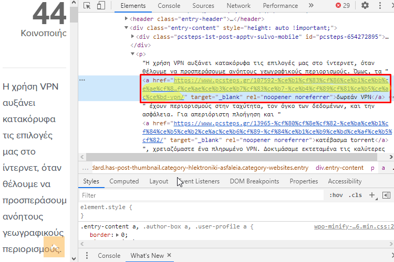The height and width of the screenshot is (262, 394).
Task: Switch to the Styles pane tab
Action: pos(91,181)
